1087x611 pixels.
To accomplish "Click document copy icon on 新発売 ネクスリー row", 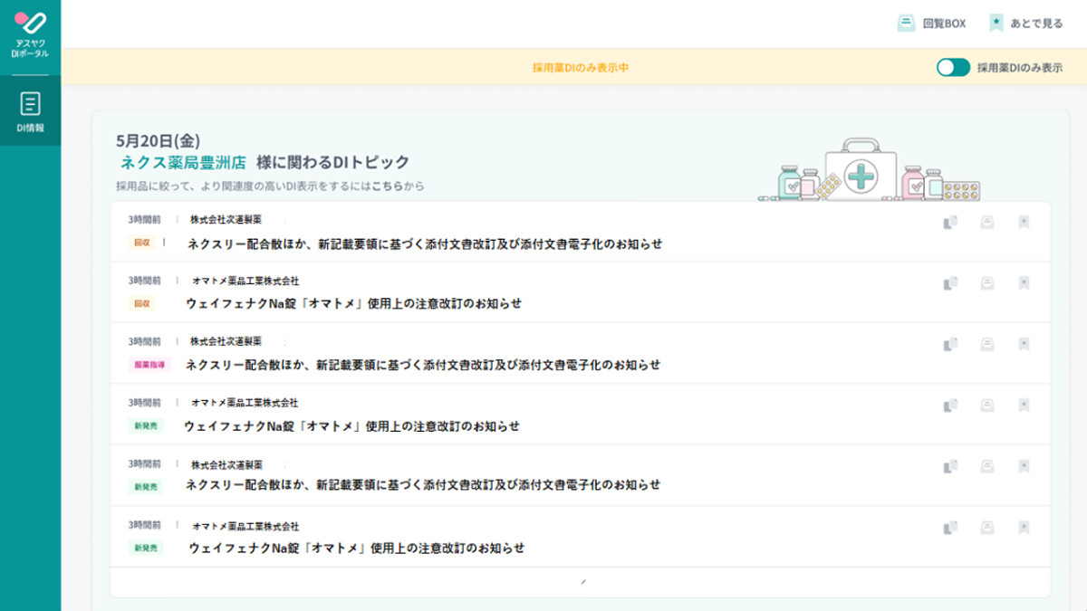I will [950, 466].
